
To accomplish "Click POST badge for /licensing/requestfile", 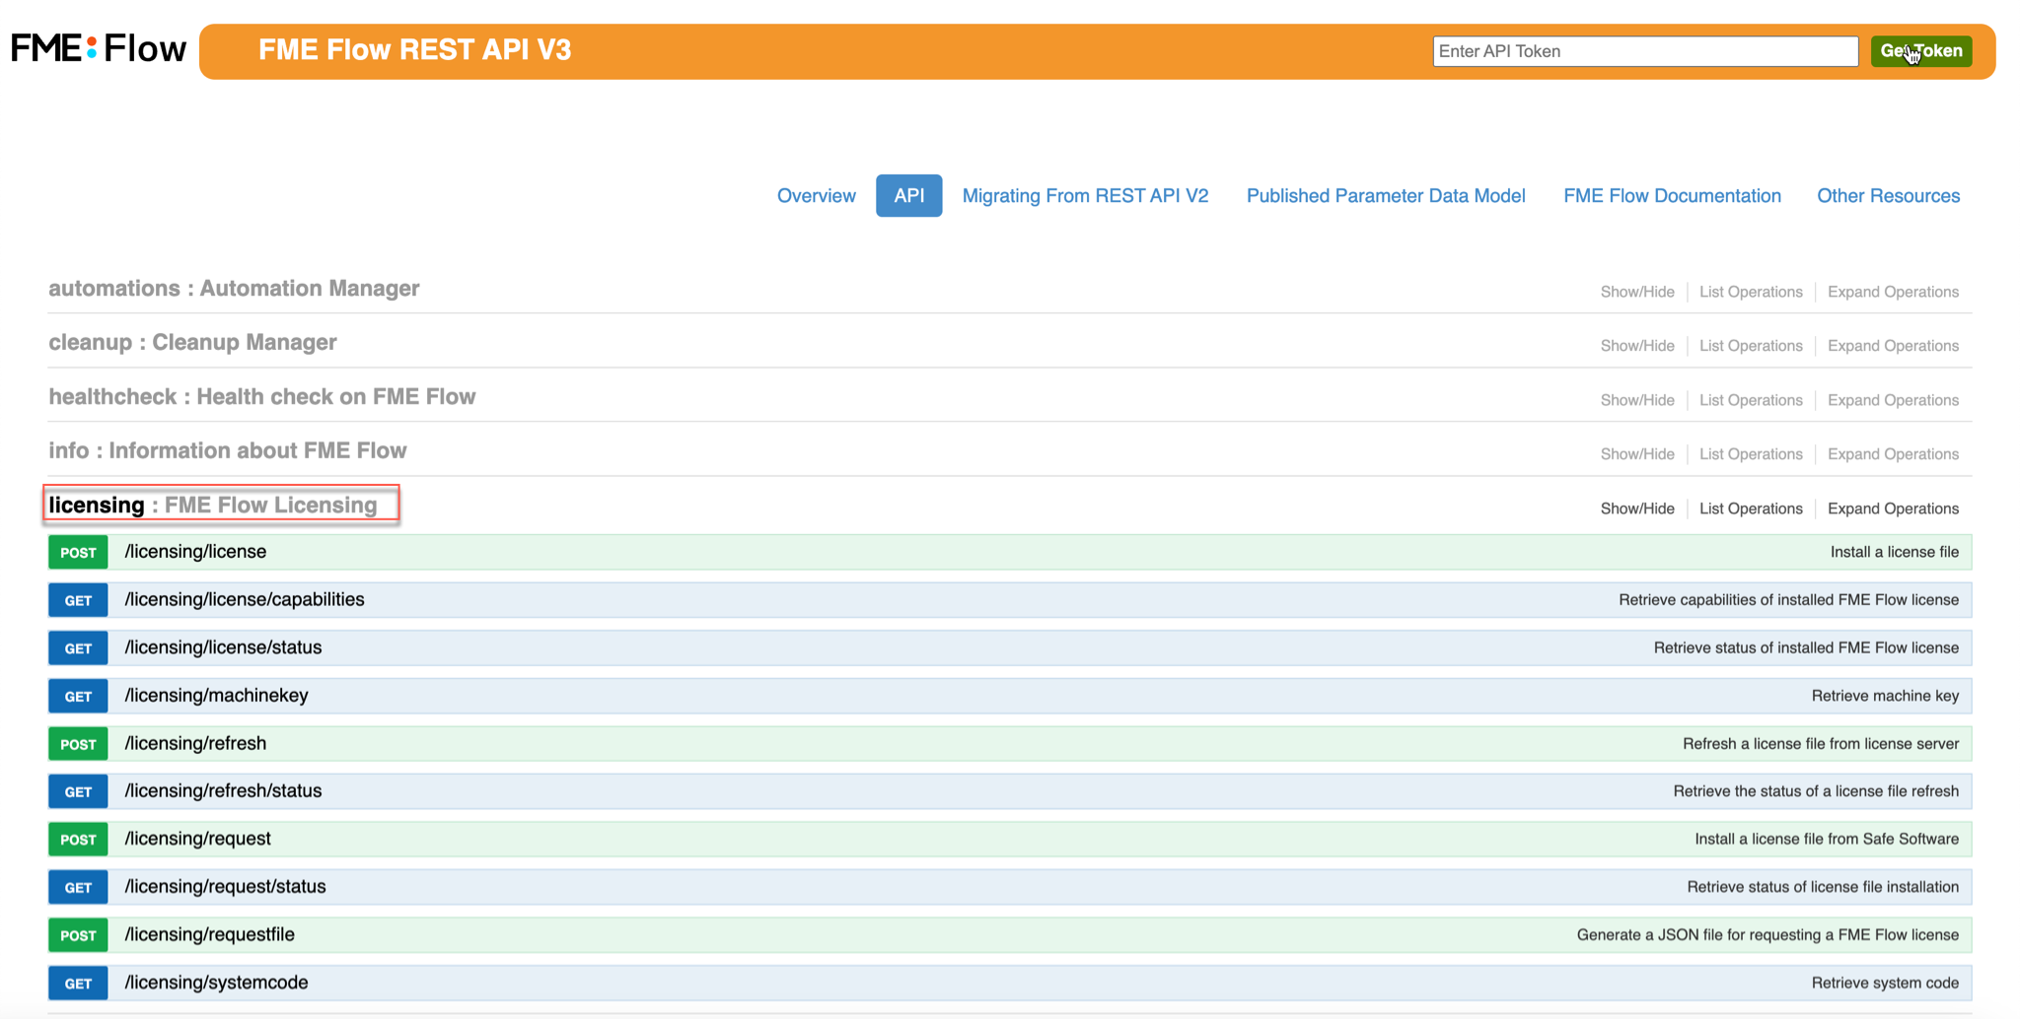I will pos(78,935).
